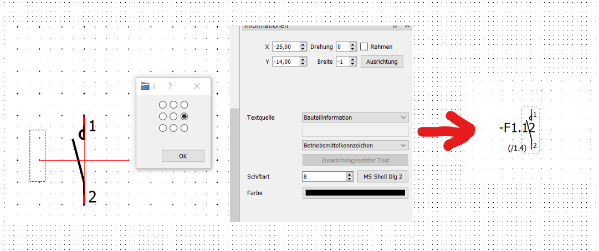
Task: Click the Farbe label
Action: [x=255, y=193]
